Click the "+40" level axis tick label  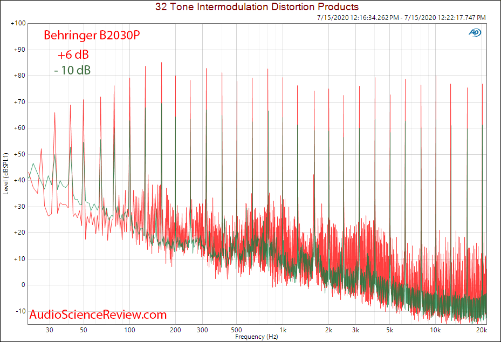[x=19, y=180]
